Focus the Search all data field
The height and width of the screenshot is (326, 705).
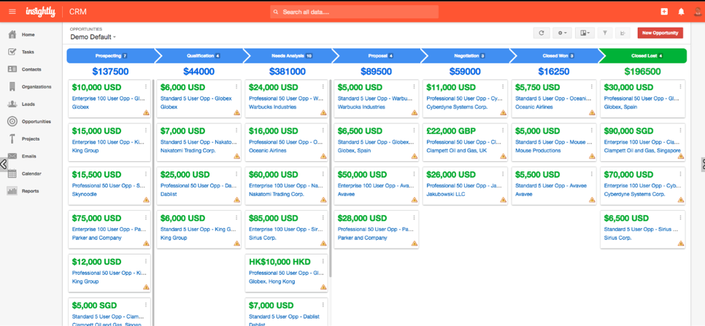click(354, 12)
